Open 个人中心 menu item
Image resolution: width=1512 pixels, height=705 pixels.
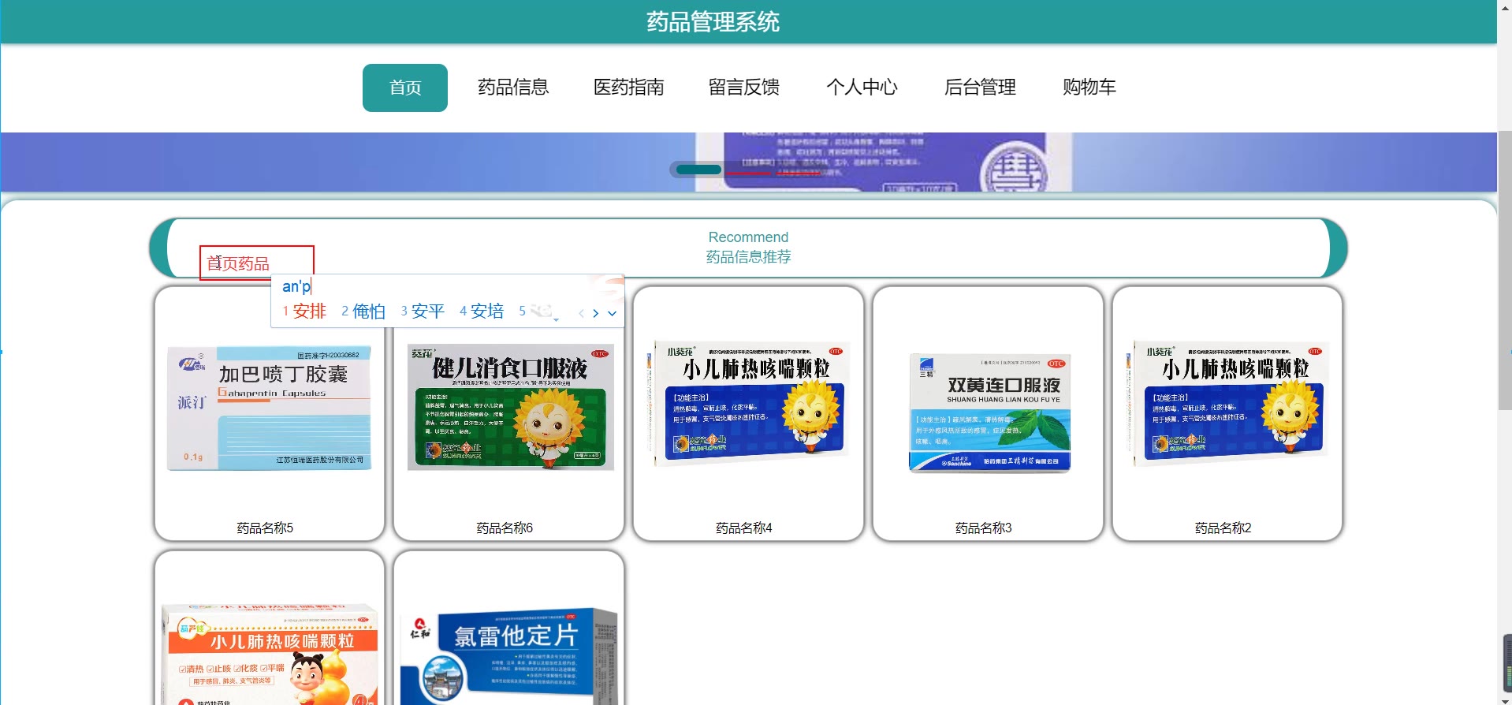[862, 88]
